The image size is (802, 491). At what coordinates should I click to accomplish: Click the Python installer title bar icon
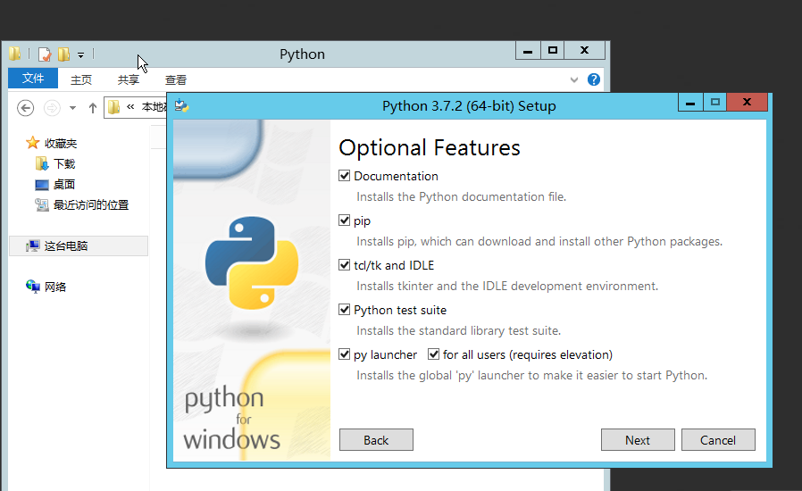[x=181, y=106]
